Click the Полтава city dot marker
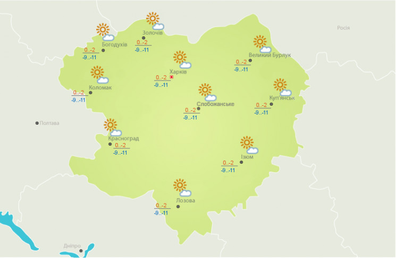 [x=37, y=123]
